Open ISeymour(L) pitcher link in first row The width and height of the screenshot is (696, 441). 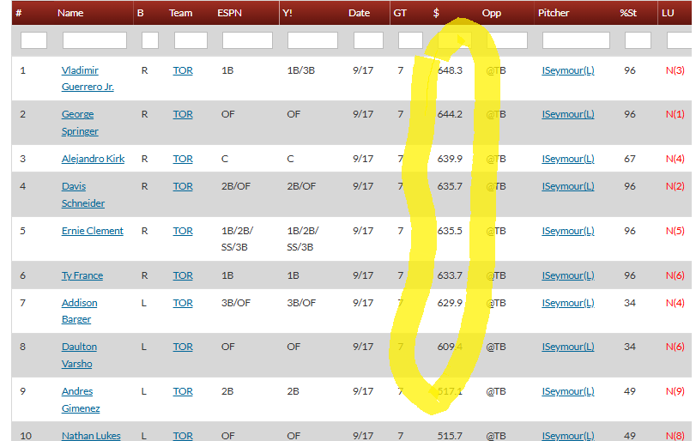click(567, 70)
